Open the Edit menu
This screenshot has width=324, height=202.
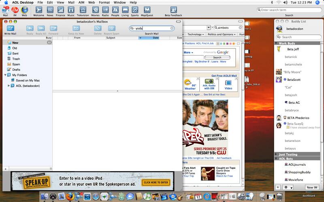click(x=50, y=2)
